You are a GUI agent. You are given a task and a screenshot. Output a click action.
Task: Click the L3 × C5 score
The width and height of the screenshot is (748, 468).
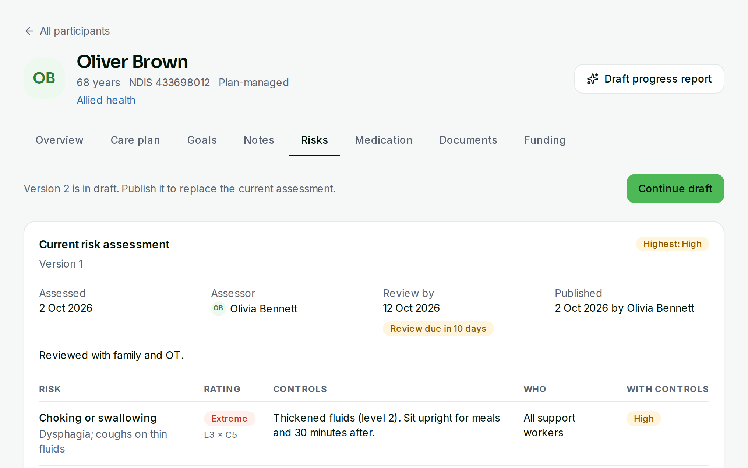(x=220, y=435)
